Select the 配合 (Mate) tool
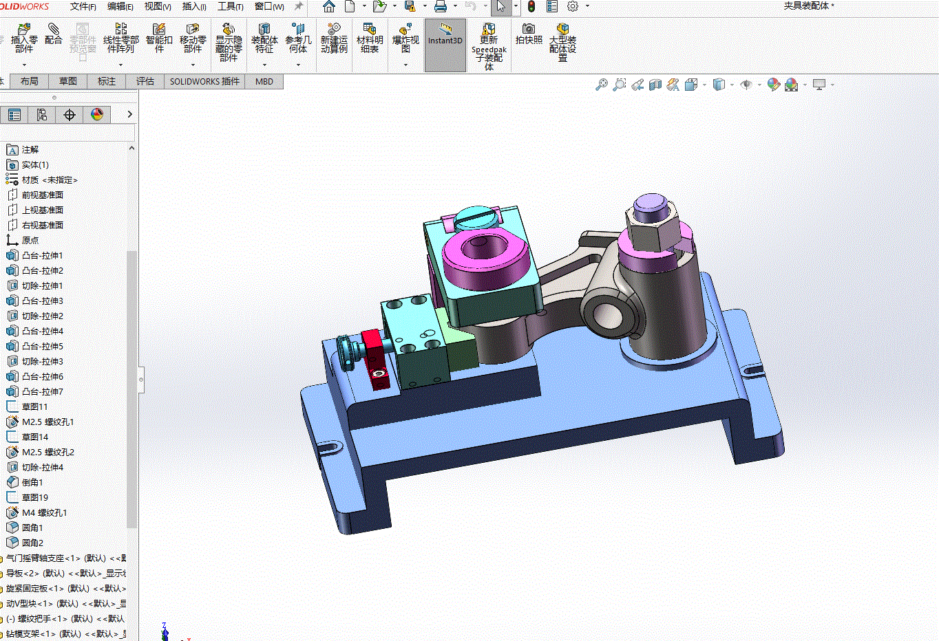The height and width of the screenshot is (641, 939). click(x=54, y=34)
